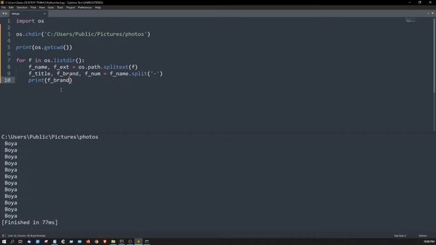
Task: Toggle the side bar switch icon in status bar
Action: tap(4, 235)
